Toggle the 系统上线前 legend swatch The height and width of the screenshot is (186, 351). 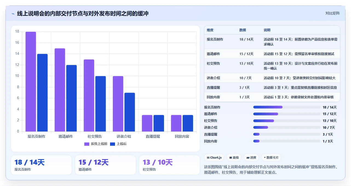[87, 144]
